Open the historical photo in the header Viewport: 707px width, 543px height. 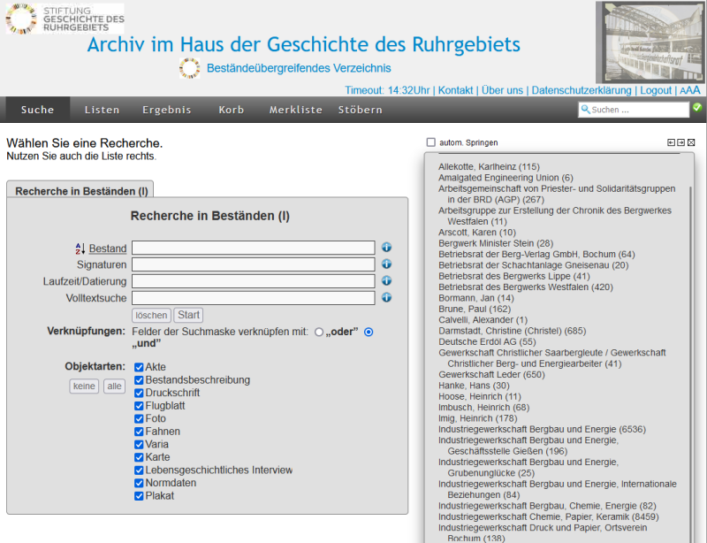point(650,42)
